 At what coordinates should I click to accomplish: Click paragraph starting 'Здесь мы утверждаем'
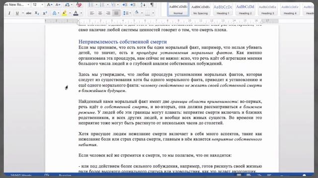[170, 83]
